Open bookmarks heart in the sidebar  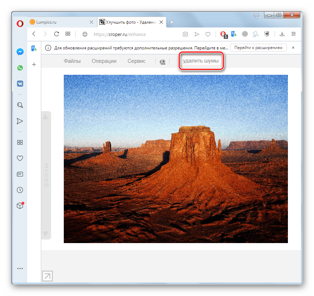(x=20, y=158)
